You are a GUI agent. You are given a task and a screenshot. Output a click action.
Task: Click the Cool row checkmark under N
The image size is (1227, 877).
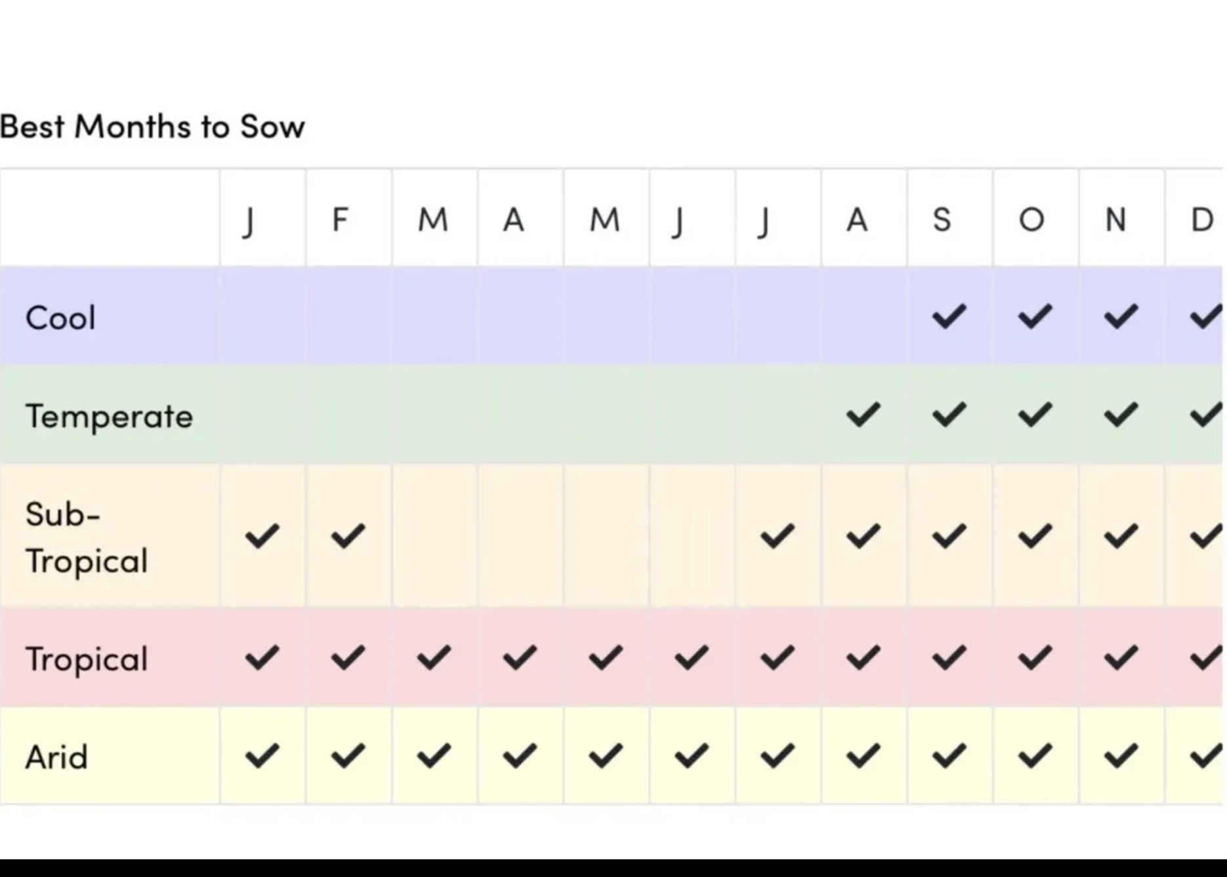(x=1121, y=316)
